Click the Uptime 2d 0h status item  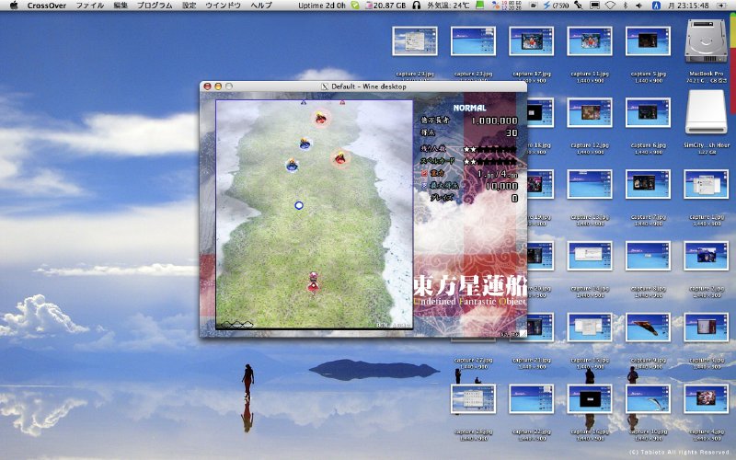[321, 6]
